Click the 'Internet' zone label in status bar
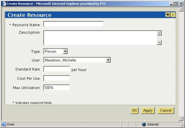The image size is (185, 128). [x=153, y=124]
